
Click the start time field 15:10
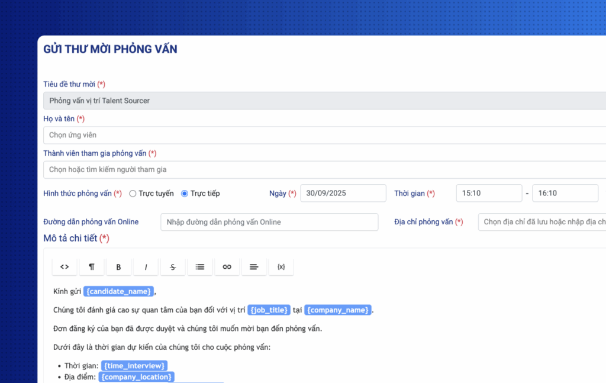click(x=489, y=194)
